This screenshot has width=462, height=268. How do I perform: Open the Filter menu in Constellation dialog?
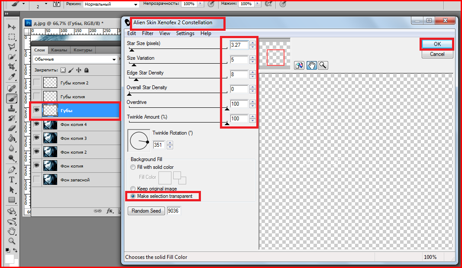[148, 34]
